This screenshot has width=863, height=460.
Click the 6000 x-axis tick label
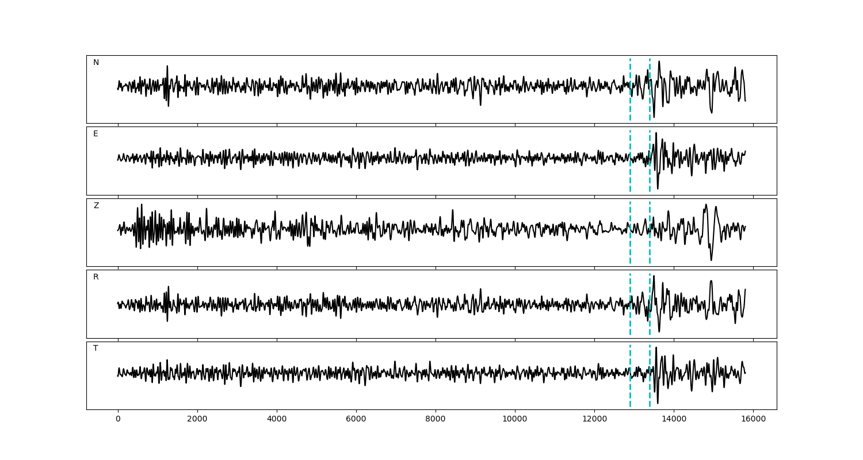356,420
